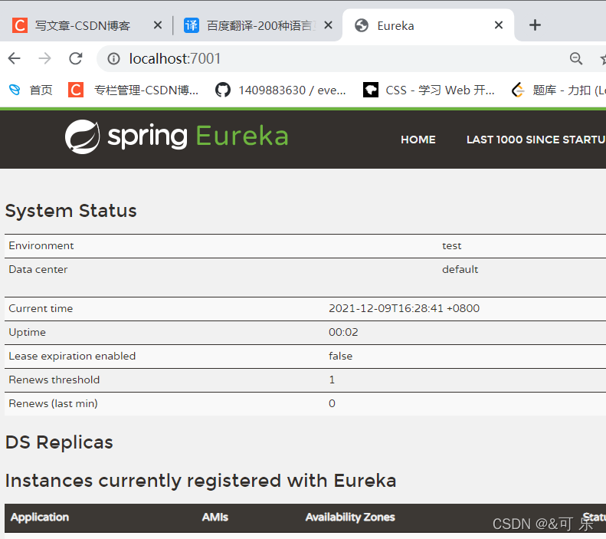Close the Eureka tab
Image resolution: width=606 pixels, height=539 pixels.
tap(499, 25)
